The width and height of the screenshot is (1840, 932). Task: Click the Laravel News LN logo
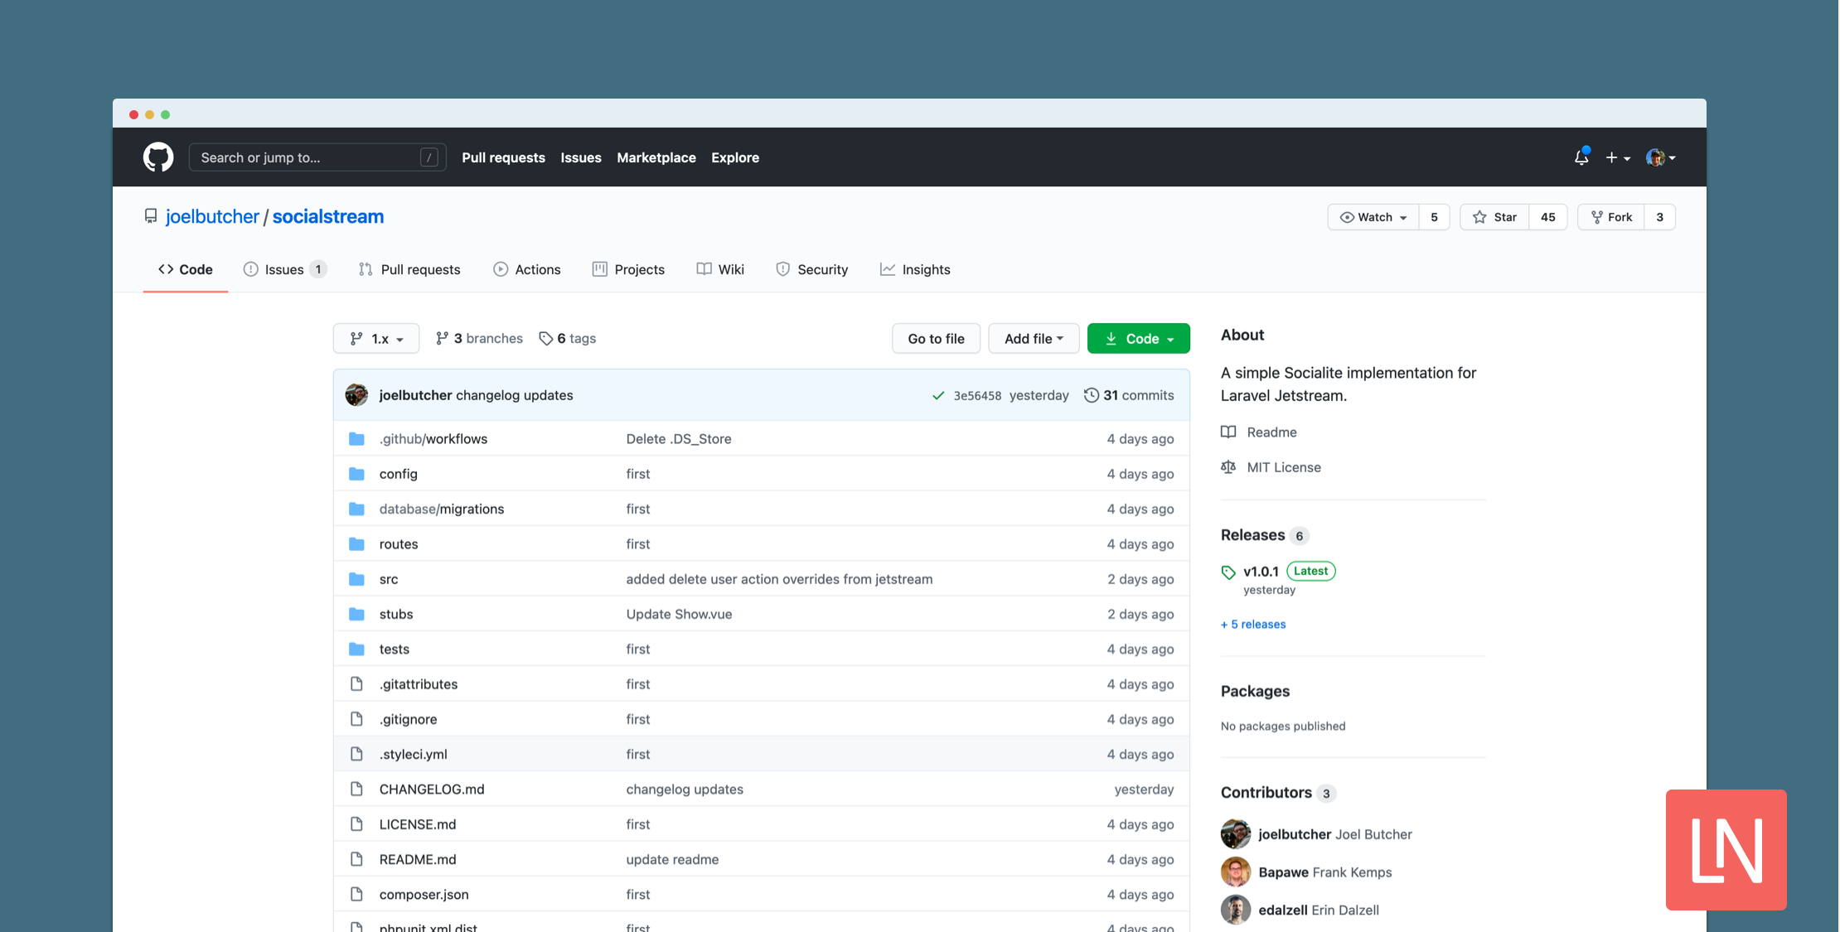[x=1726, y=850]
